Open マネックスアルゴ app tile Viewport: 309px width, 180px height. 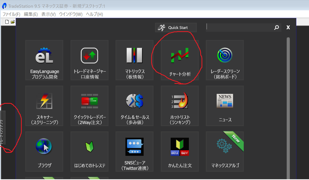pyautogui.click(x=225, y=152)
